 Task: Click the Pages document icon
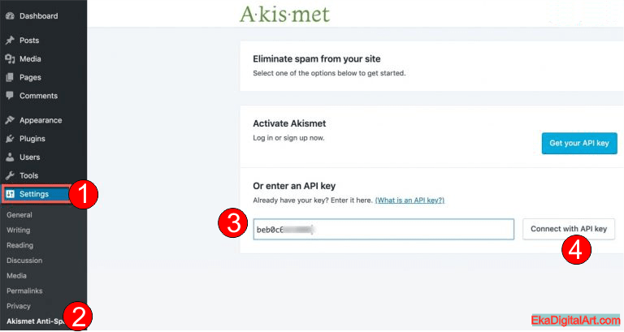(10, 77)
